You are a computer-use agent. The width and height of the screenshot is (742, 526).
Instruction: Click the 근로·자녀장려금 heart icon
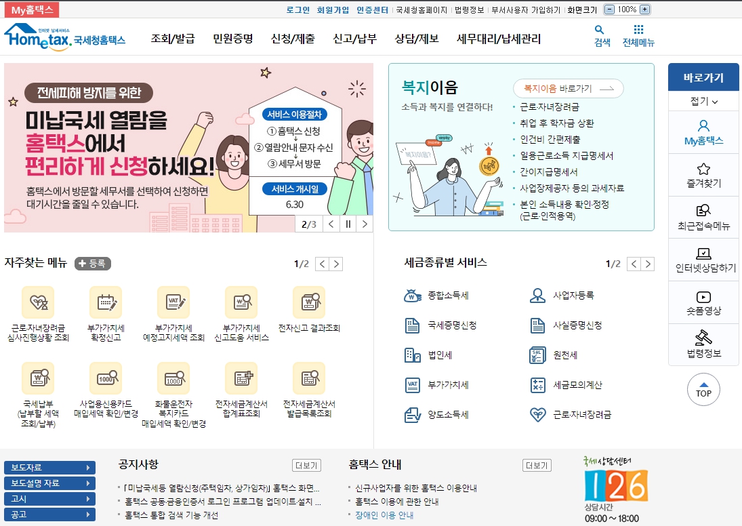click(x=537, y=415)
